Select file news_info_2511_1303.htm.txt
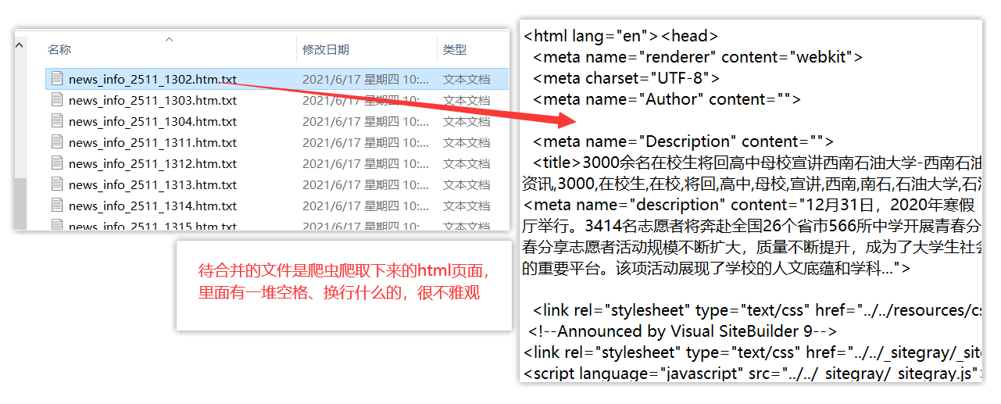The height and width of the screenshot is (404, 1001). 152,100
